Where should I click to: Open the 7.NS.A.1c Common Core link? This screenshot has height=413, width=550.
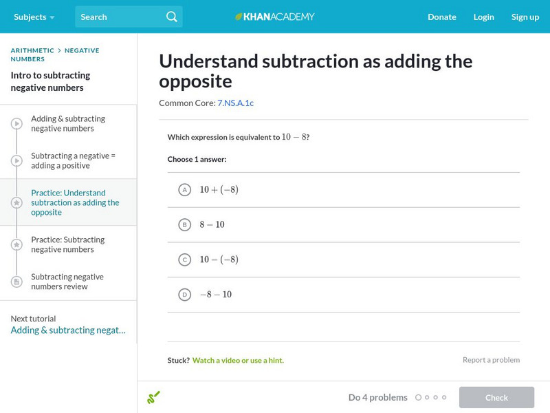(x=235, y=103)
